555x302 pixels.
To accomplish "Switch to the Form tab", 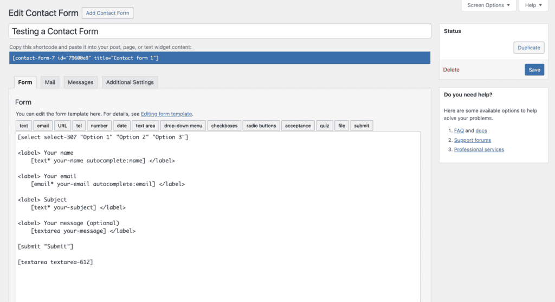I will pyautogui.click(x=25, y=82).
